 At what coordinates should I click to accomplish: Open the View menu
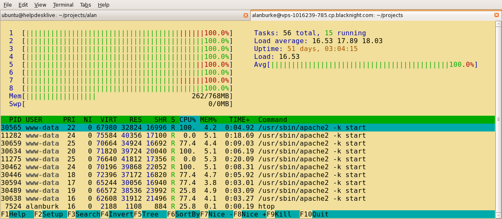tap(40, 5)
